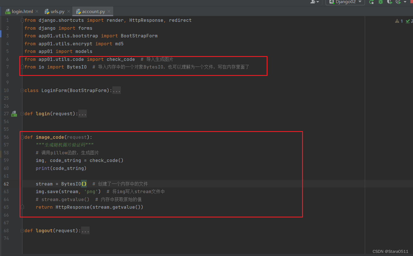Viewport: 413px width, 256px height.
Task: Click the Rerun Django02 icon
Action: click(x=371, y=2)
